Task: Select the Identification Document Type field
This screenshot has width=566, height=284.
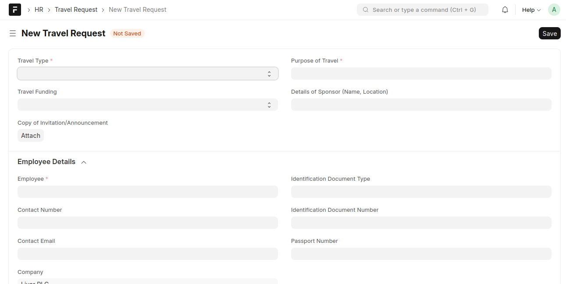Action: [421, 192]
